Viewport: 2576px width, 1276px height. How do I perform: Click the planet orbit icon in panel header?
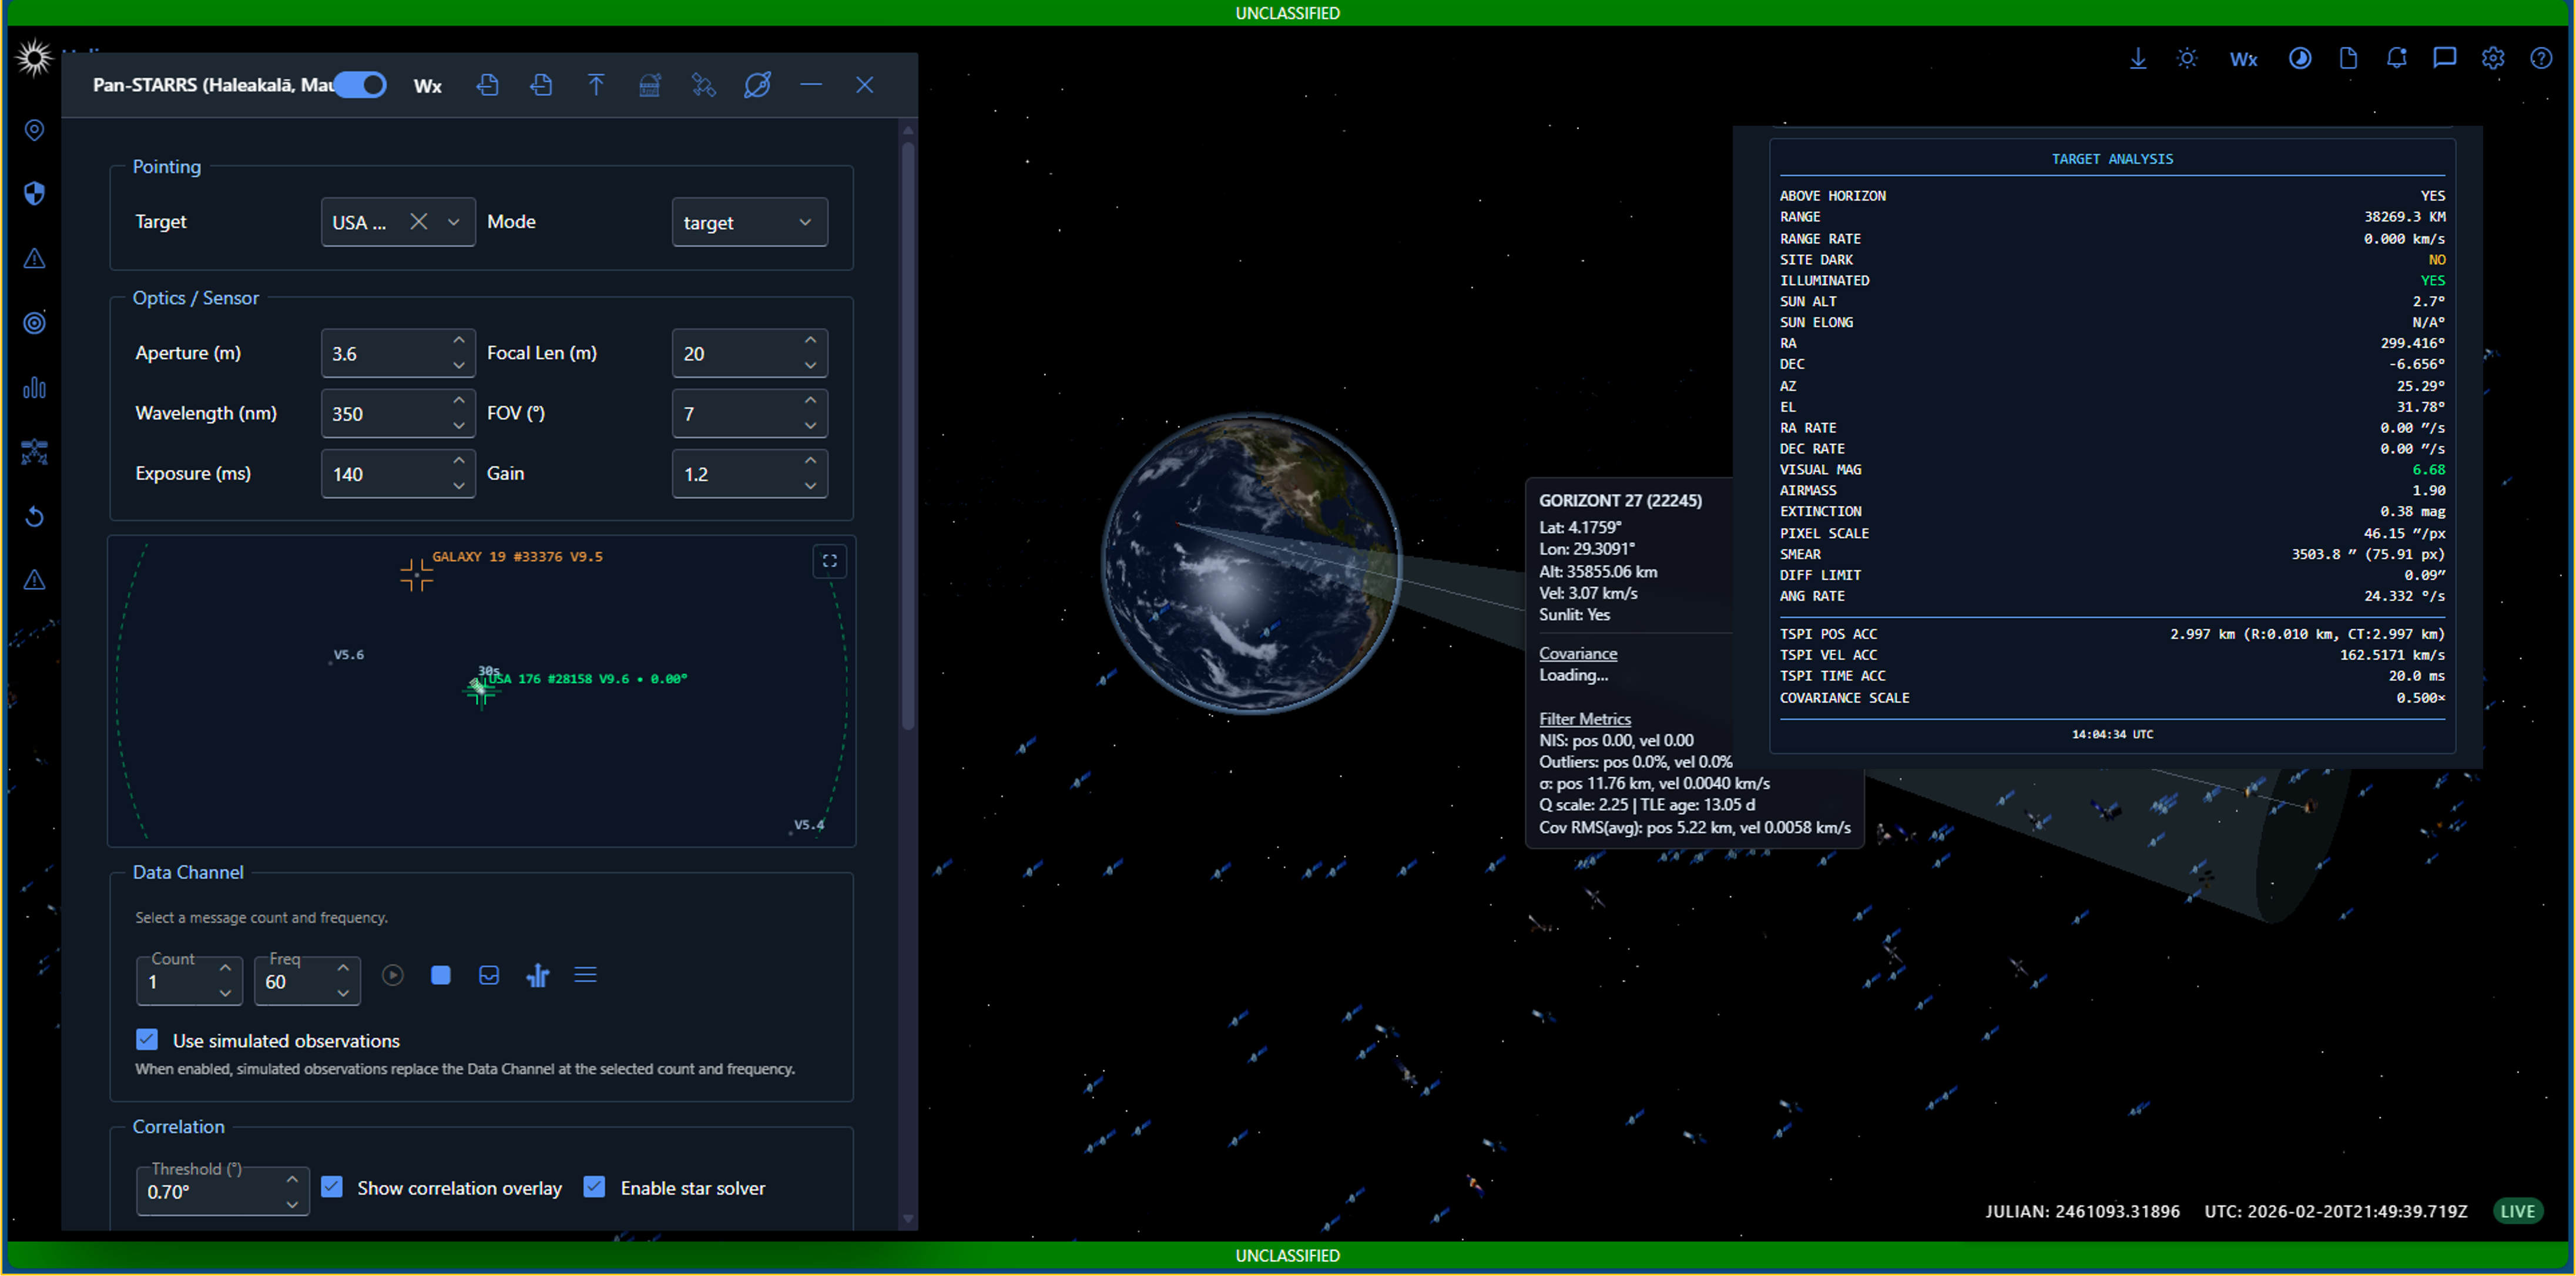[x=757, y=85]
